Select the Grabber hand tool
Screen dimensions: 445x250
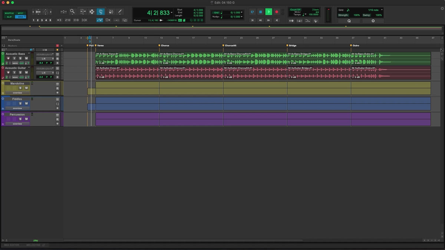click(x=100, y=11)
